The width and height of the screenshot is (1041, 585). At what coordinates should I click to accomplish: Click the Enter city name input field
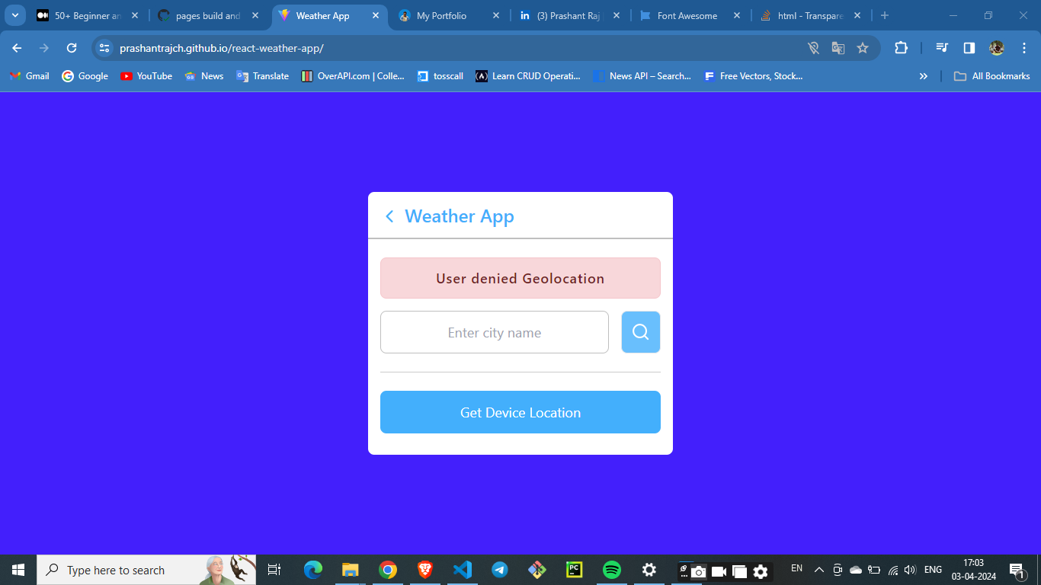494,332
